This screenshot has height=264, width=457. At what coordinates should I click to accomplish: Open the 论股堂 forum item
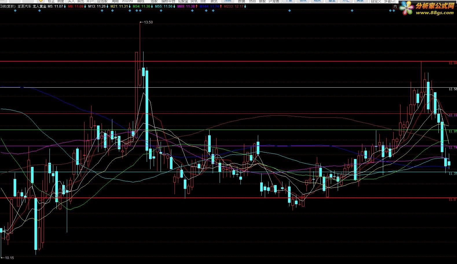point(183,1)
